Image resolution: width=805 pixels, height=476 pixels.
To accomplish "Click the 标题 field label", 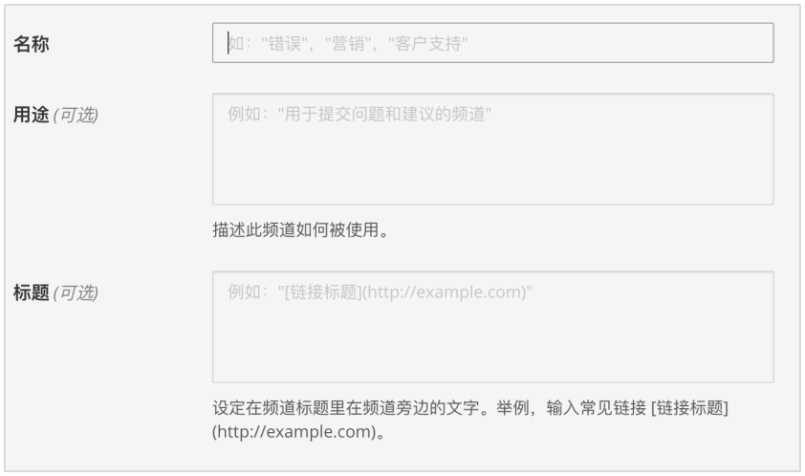I will tap(32, 292).
